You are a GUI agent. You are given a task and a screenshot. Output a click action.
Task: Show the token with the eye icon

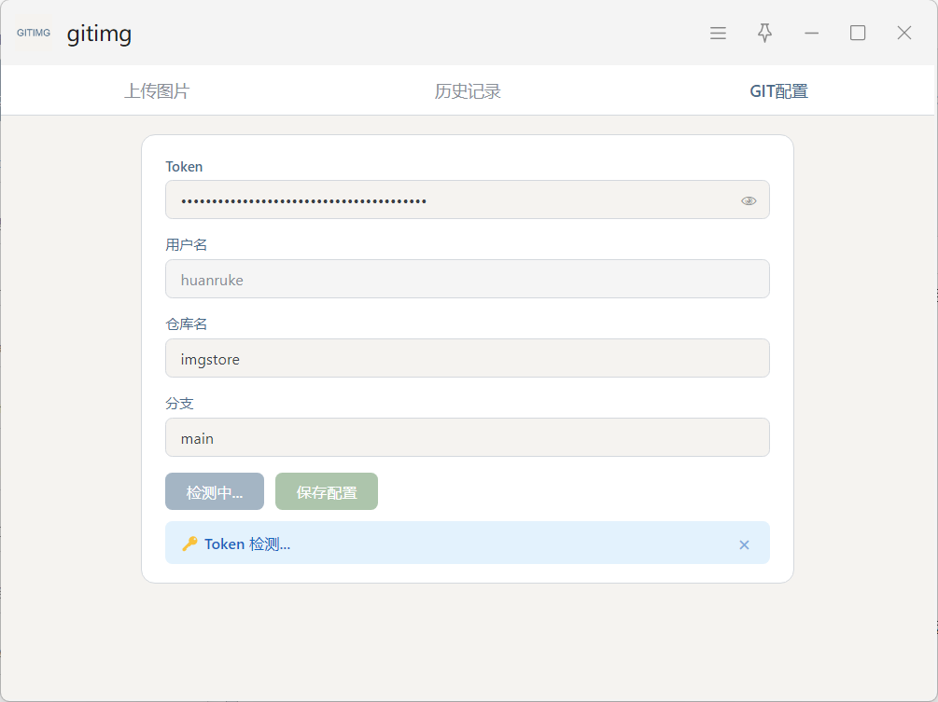749,200
